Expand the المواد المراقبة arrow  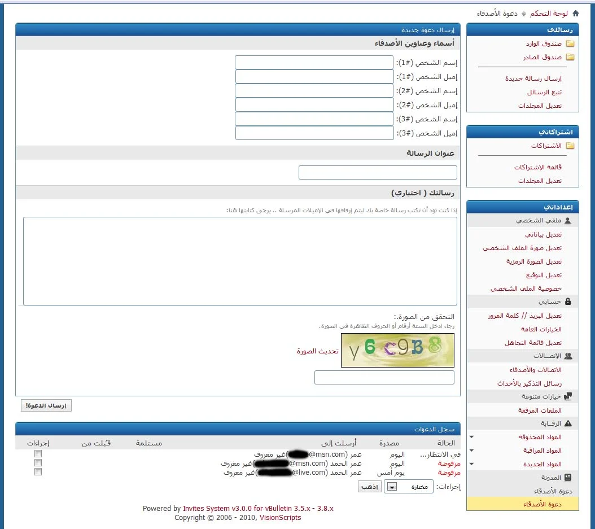[x=471, y=451]
